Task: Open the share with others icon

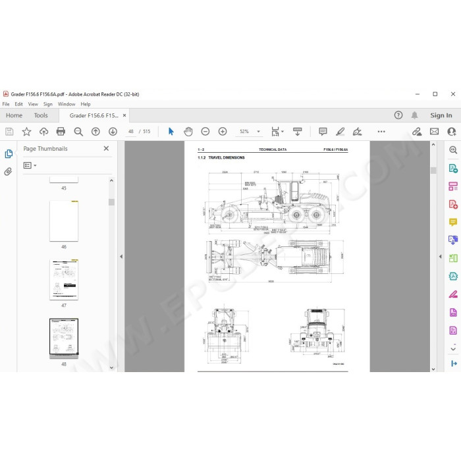Action: pyautogui.click(x=451, y=132)
